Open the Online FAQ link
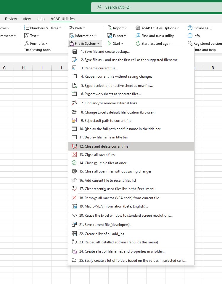This screenshot has height=284, width=222. 200,28
